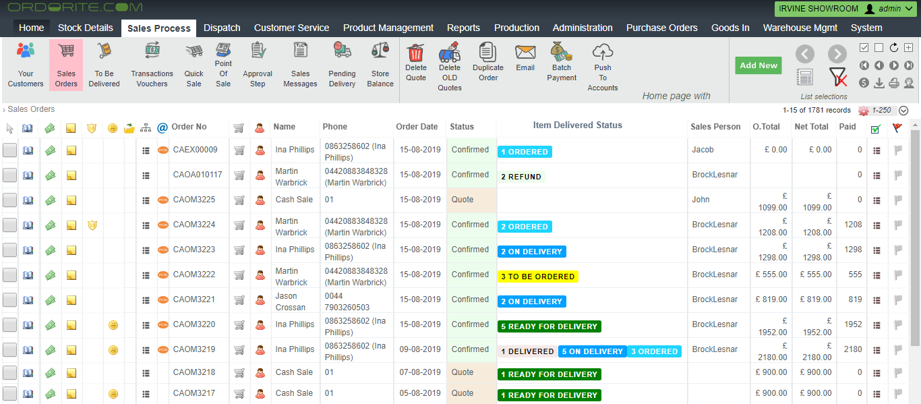The height and width of the screenshot is (404, 921).
Task: Click the Store Balance scales icon
Action: [x=380, y=51]
